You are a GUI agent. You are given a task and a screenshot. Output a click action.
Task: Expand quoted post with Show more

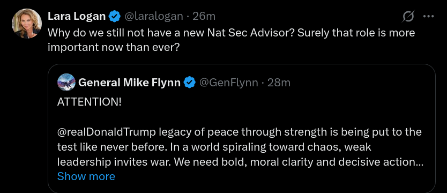click(x=86, y=176)
